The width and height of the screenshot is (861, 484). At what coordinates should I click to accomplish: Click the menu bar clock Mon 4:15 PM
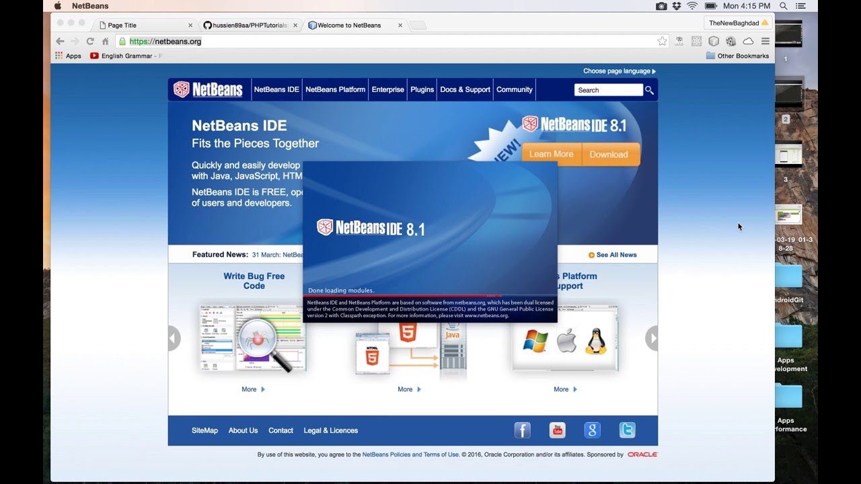click(746, 6)
